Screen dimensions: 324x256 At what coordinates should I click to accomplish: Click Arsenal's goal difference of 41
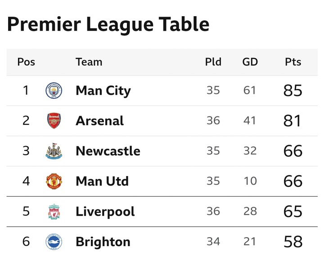pyautogui.click(x=250, y=120)
